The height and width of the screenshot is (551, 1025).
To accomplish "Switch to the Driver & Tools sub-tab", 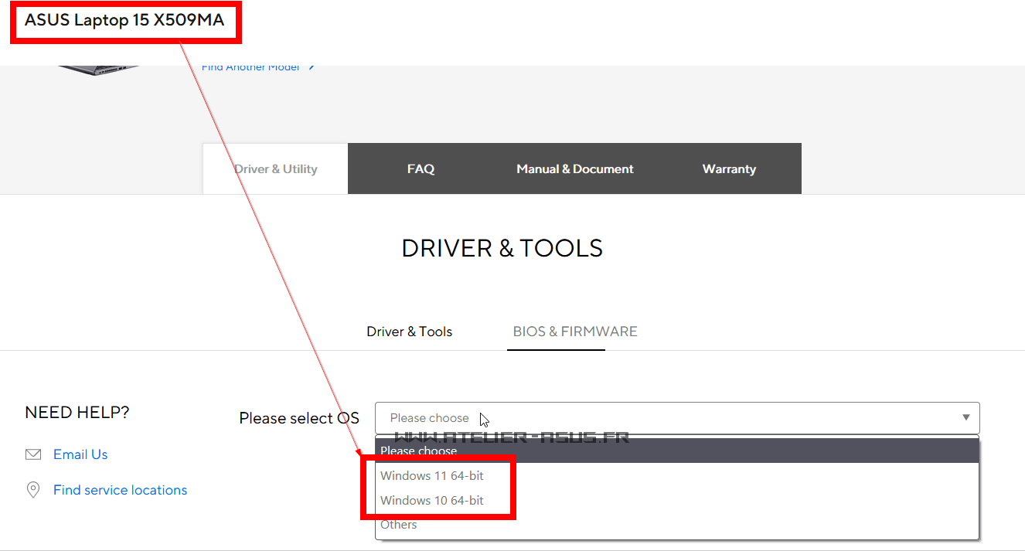I will click(409, 332).
